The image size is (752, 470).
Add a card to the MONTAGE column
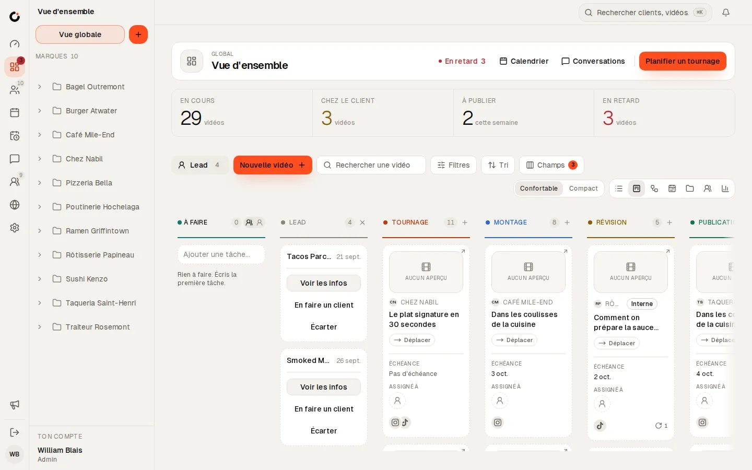coord(567,222)
